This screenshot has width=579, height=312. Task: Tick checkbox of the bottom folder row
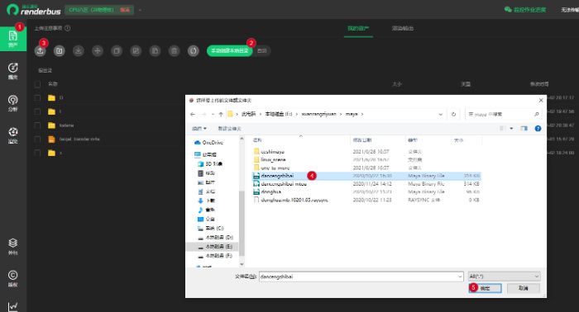pos(37,153)
